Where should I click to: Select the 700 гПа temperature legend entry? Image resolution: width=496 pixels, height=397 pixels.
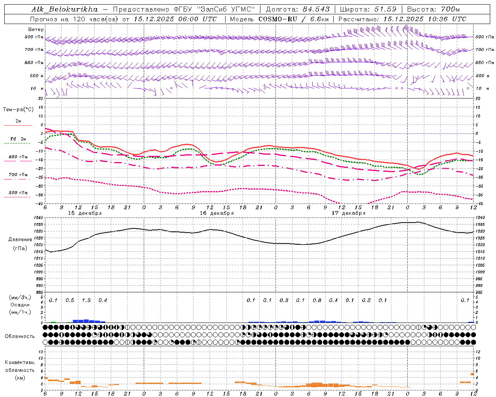click(x=18, y=175)
